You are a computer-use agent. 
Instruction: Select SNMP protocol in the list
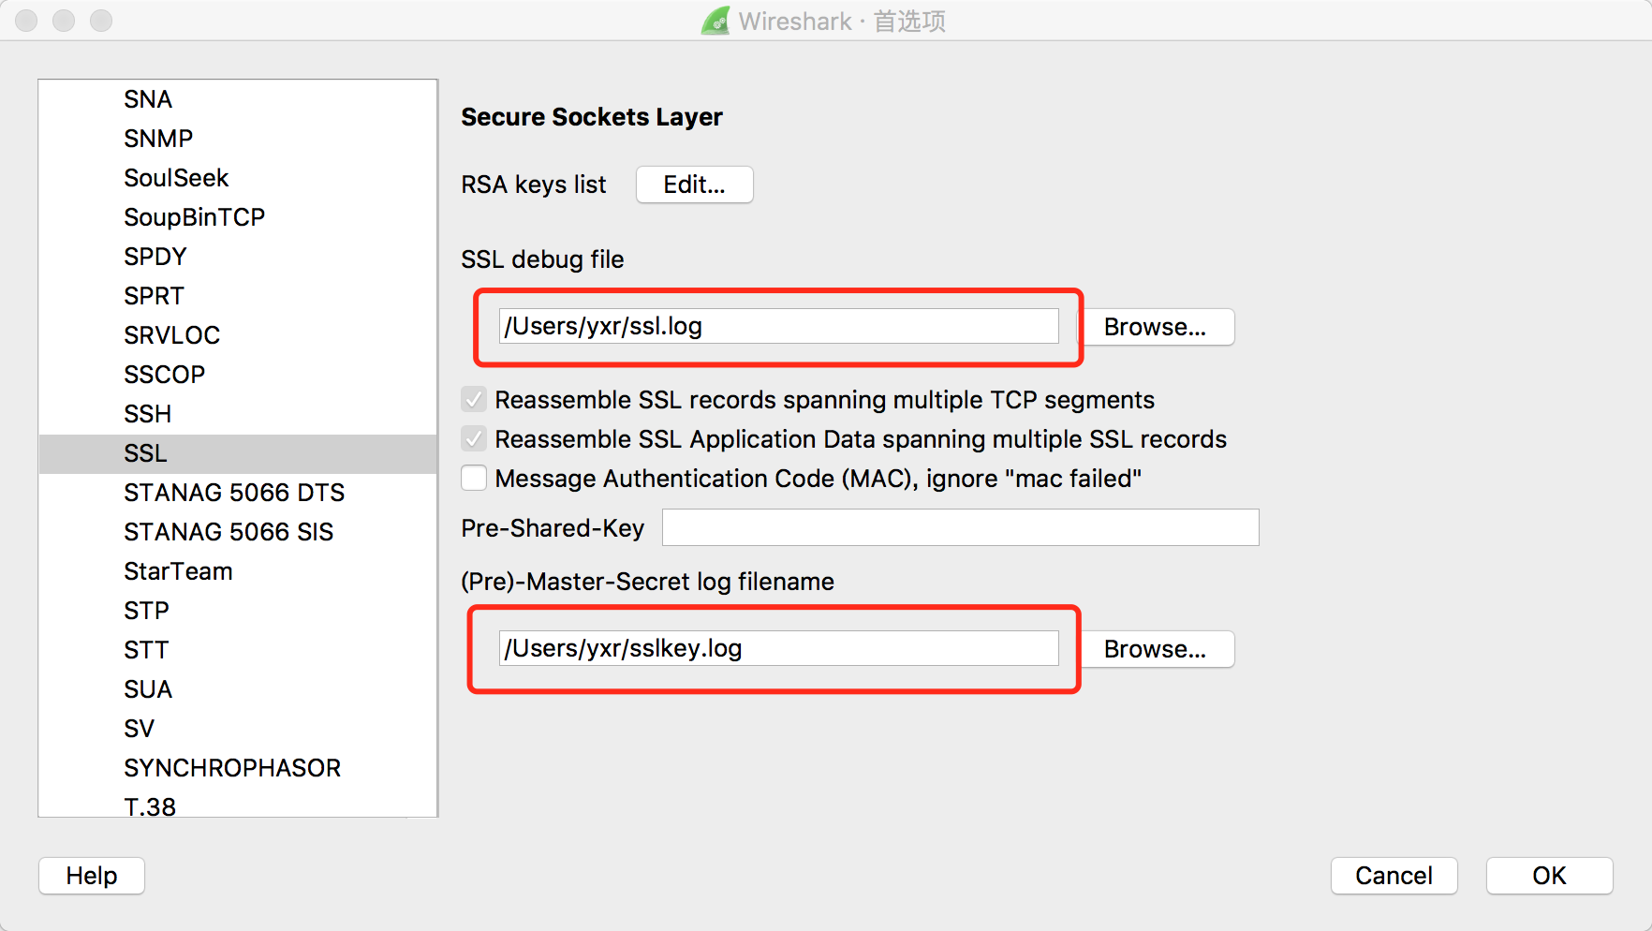click(238, 139)
